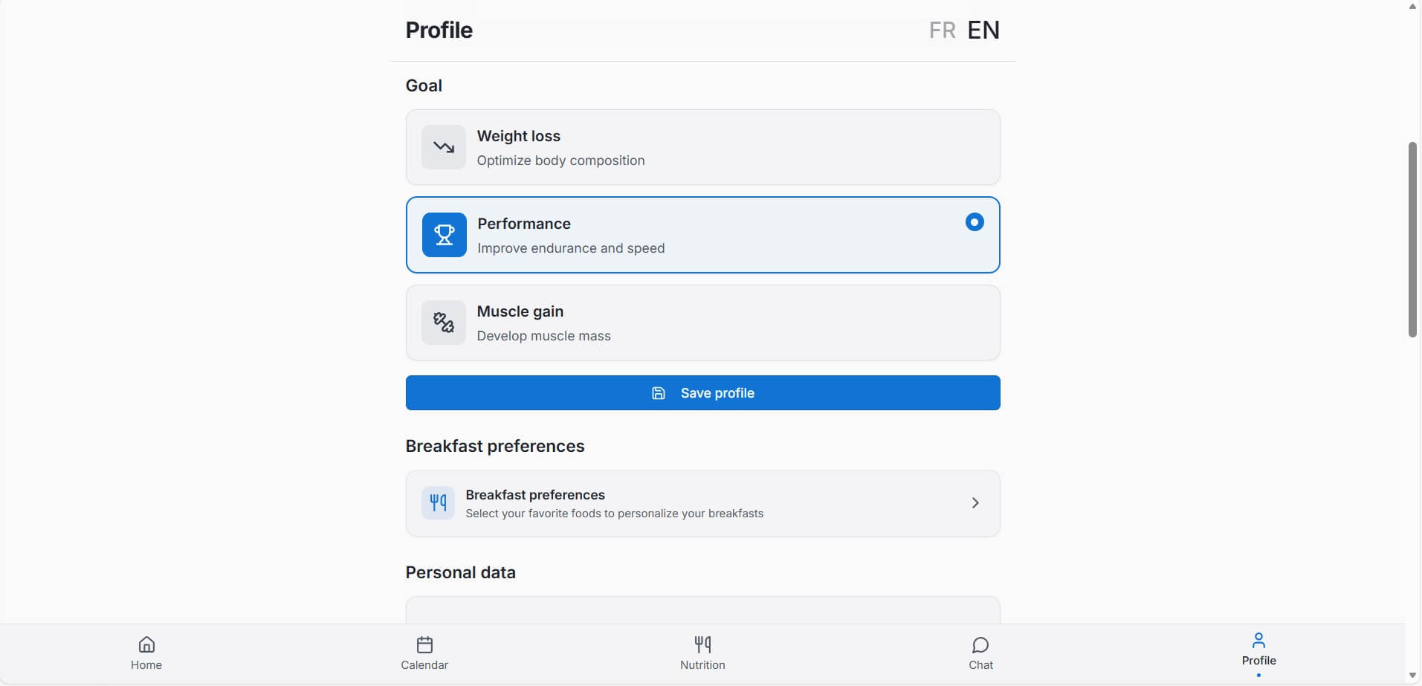This screenshot has width=1422, height=686.
Task: Click the Muscle gain dumbbell icon
Action: 444,323
